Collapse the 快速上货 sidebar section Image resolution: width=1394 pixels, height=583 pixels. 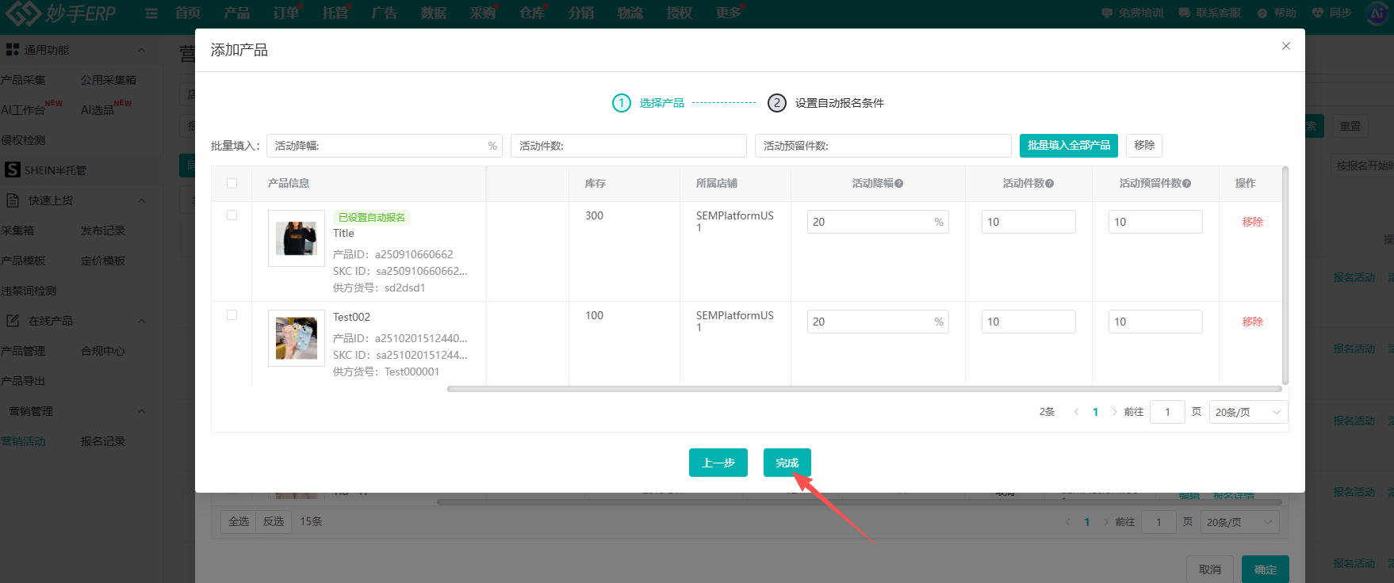coord(141,200)
